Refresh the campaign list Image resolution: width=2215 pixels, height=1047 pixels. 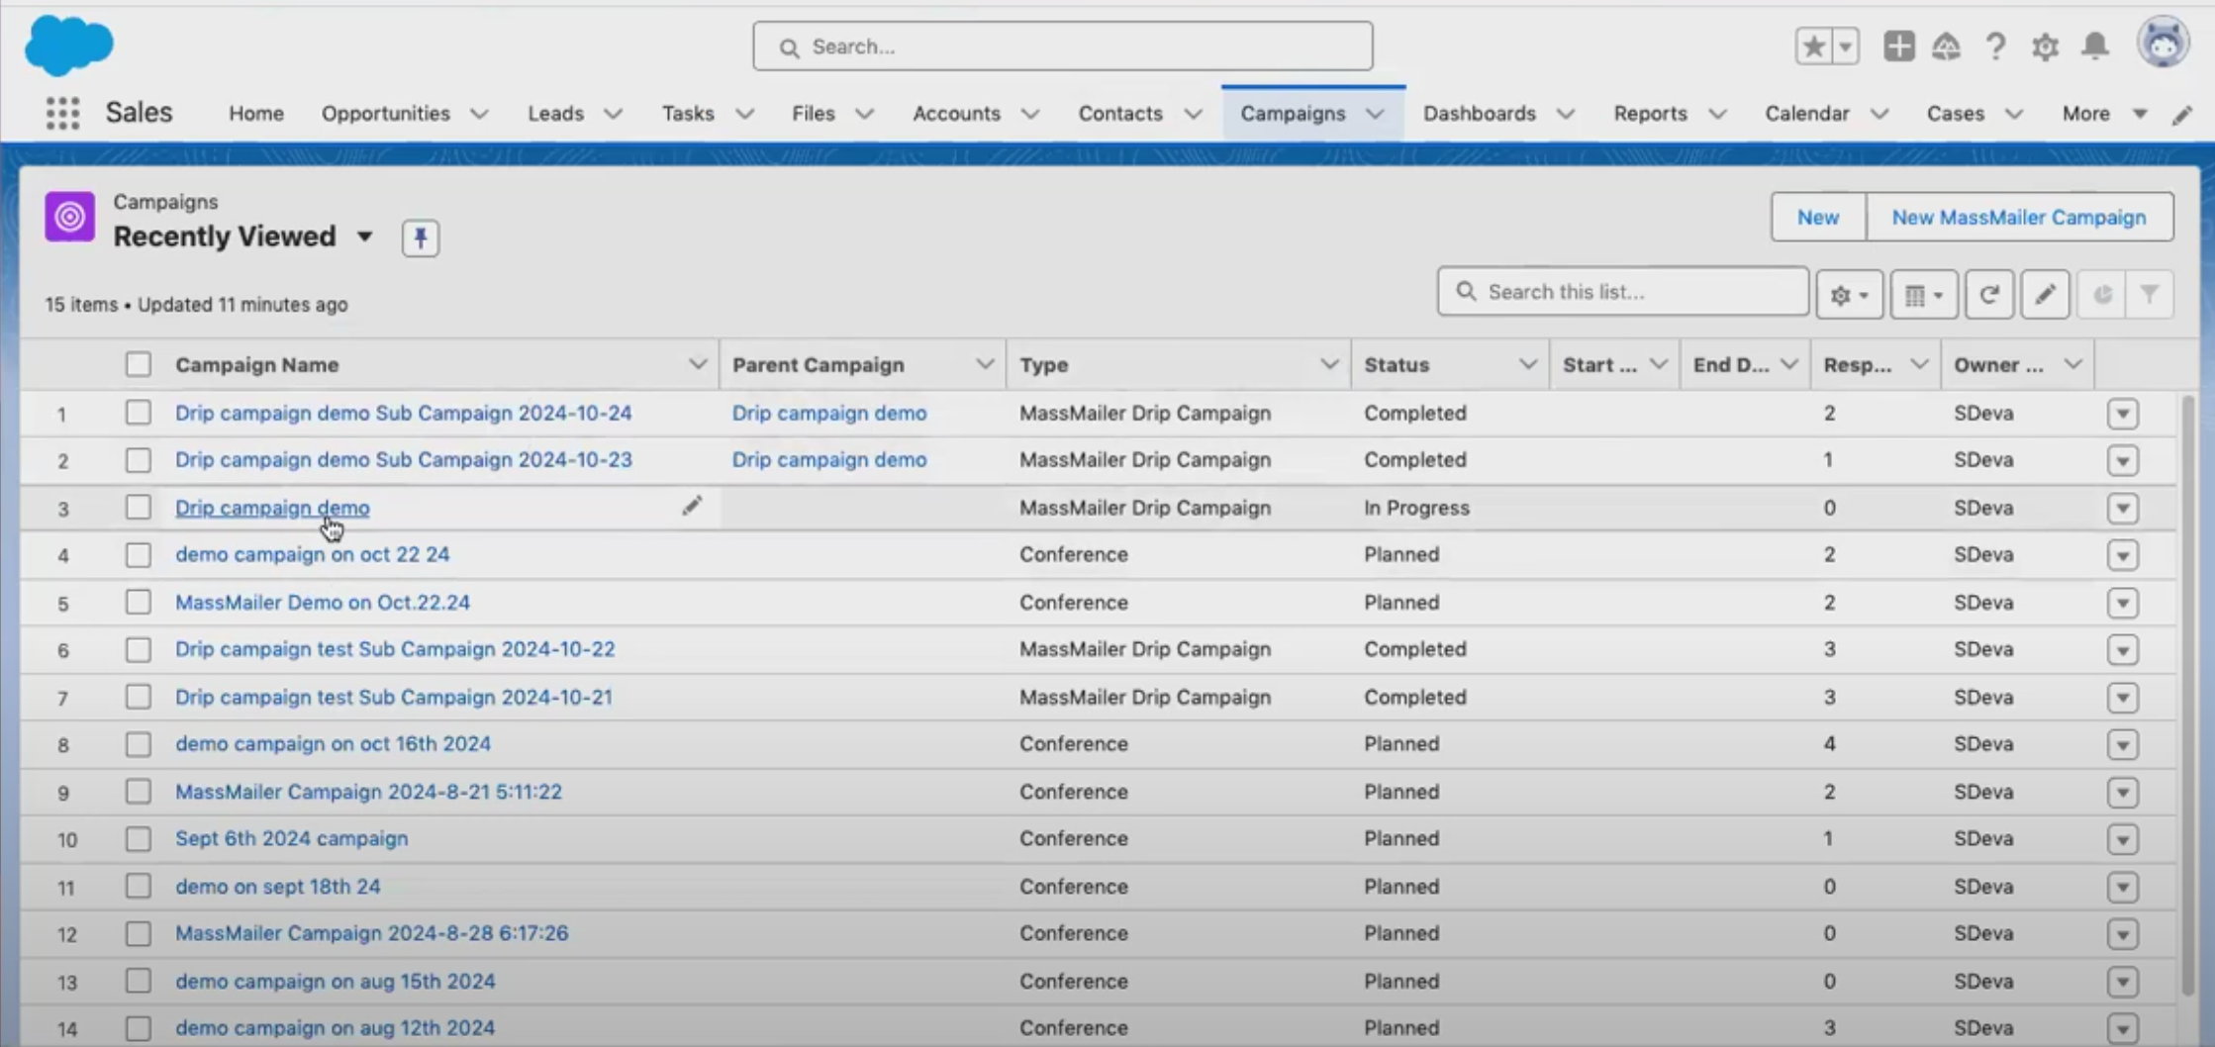[1989, 294]
